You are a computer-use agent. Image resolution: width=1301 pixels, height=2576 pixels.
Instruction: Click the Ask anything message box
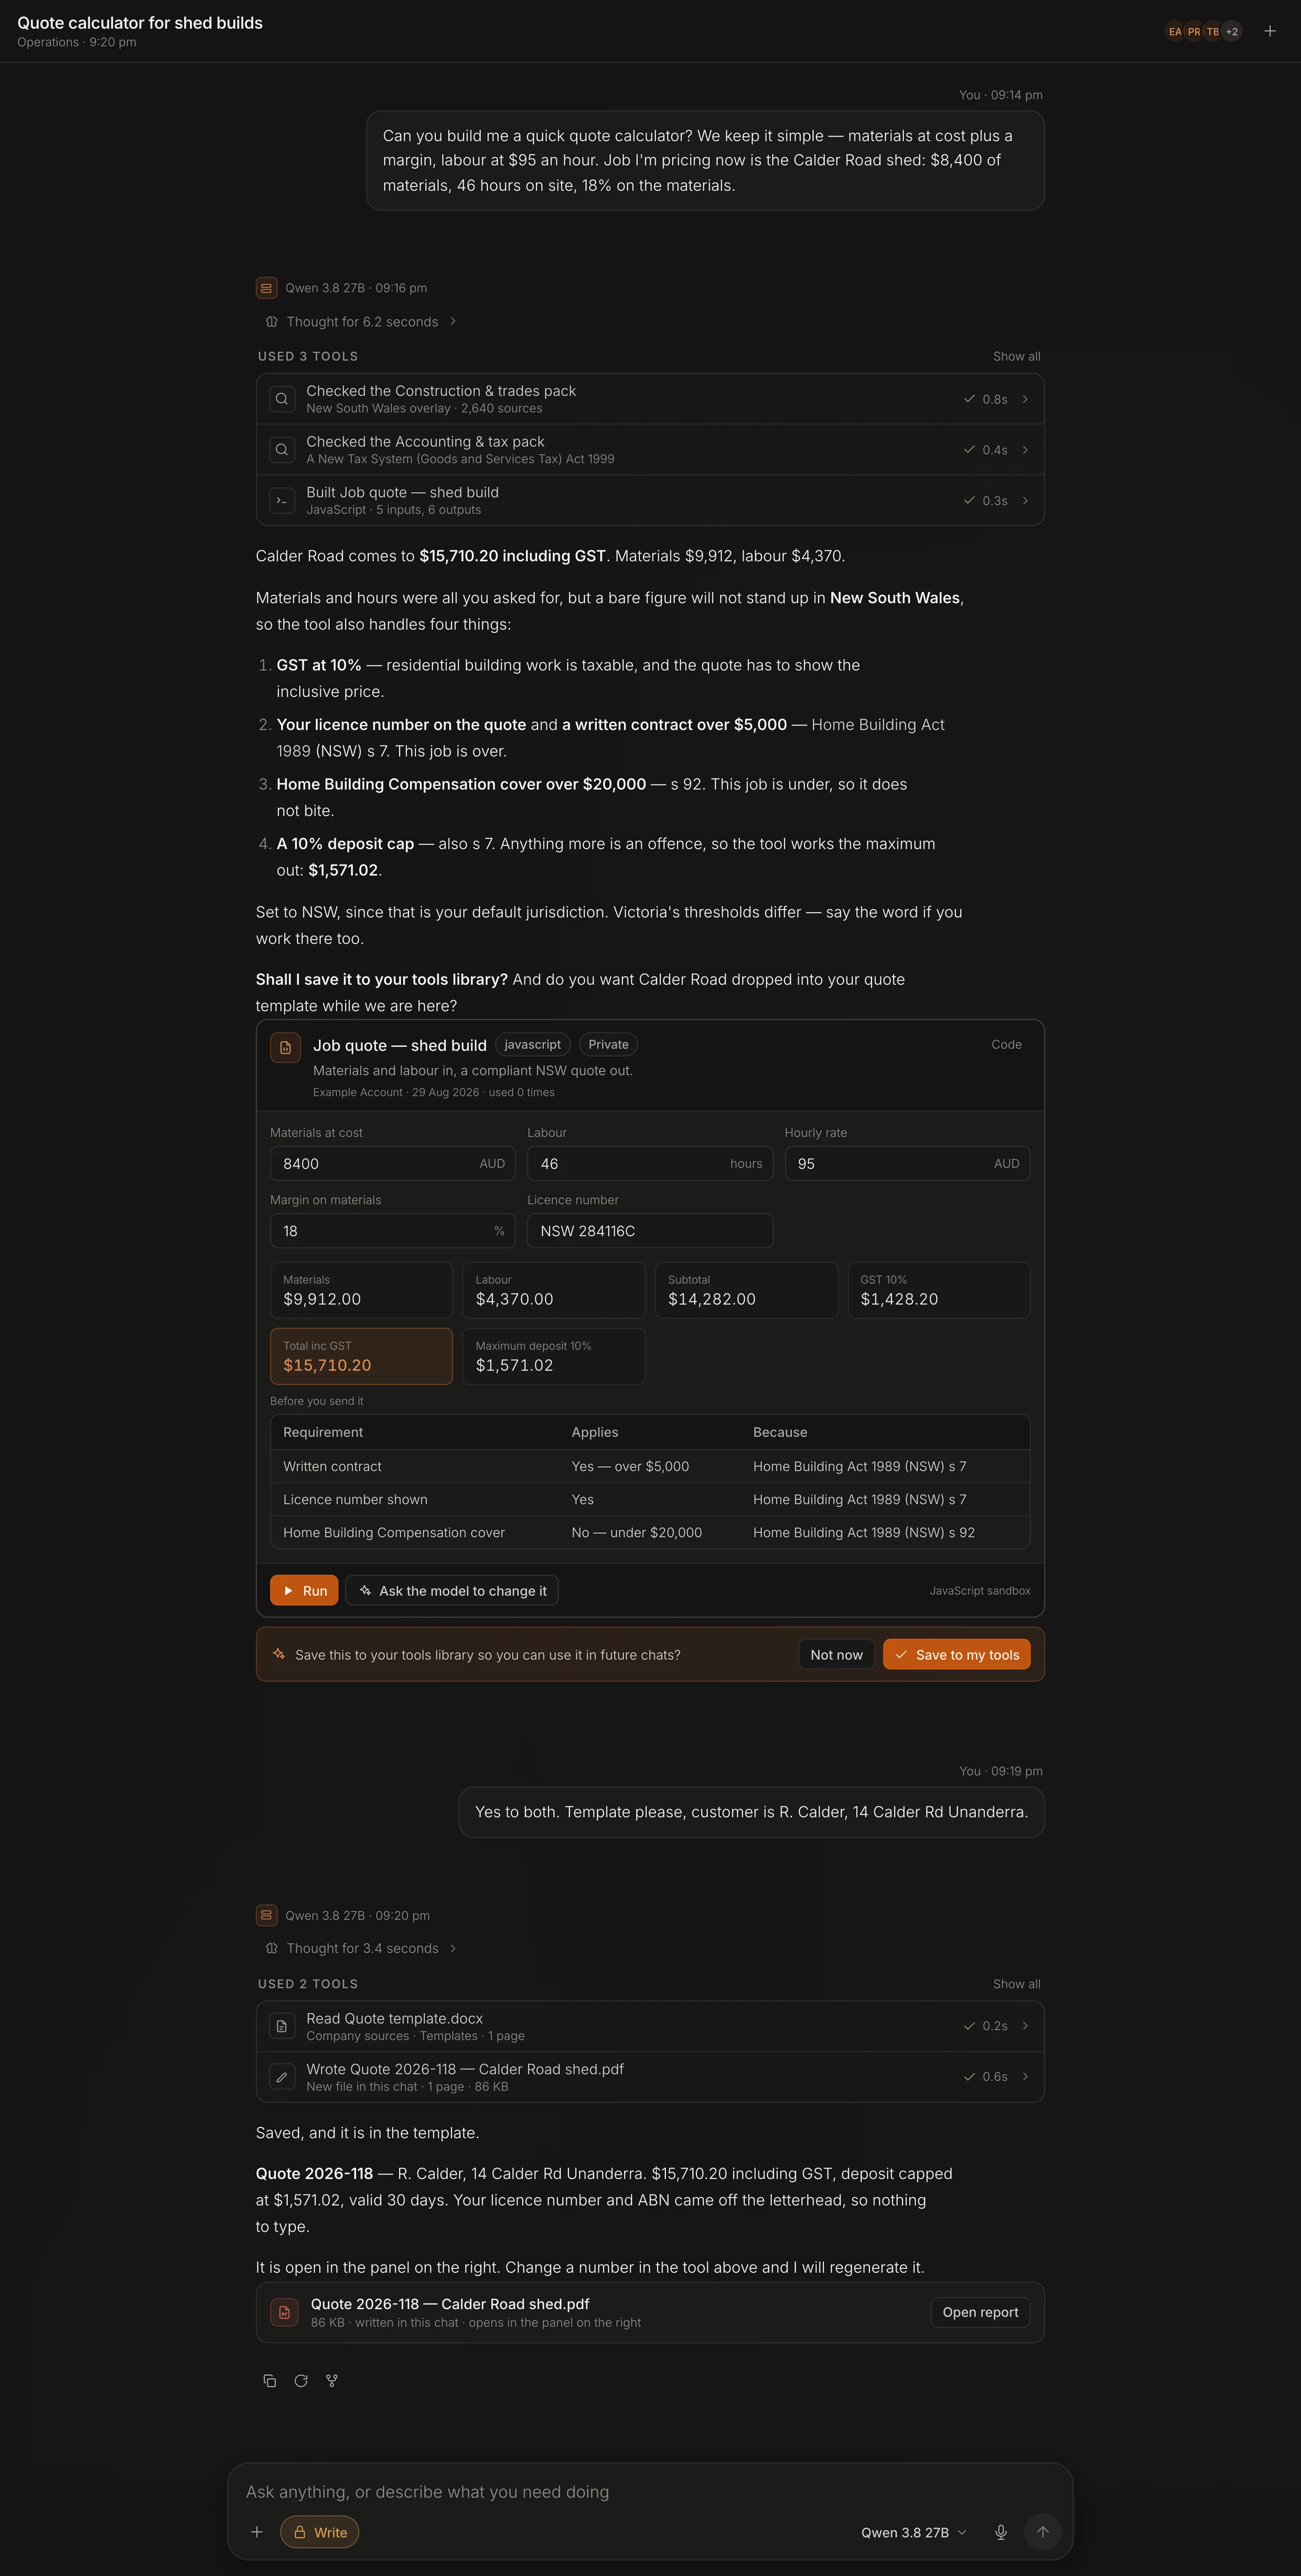point(650,2491)
